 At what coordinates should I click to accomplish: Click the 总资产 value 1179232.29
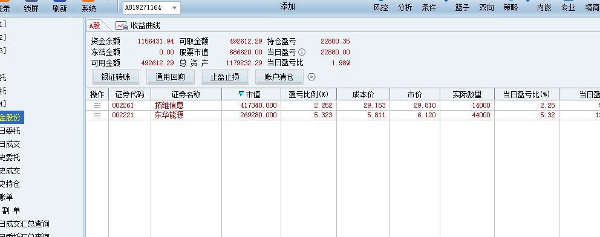(x=244, y=63)
